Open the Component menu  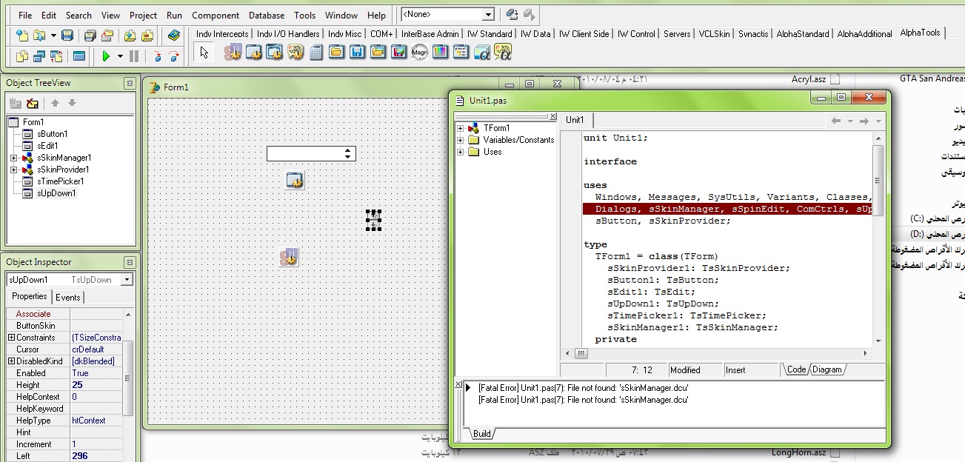pyautogui.click(x=216, y=15)
